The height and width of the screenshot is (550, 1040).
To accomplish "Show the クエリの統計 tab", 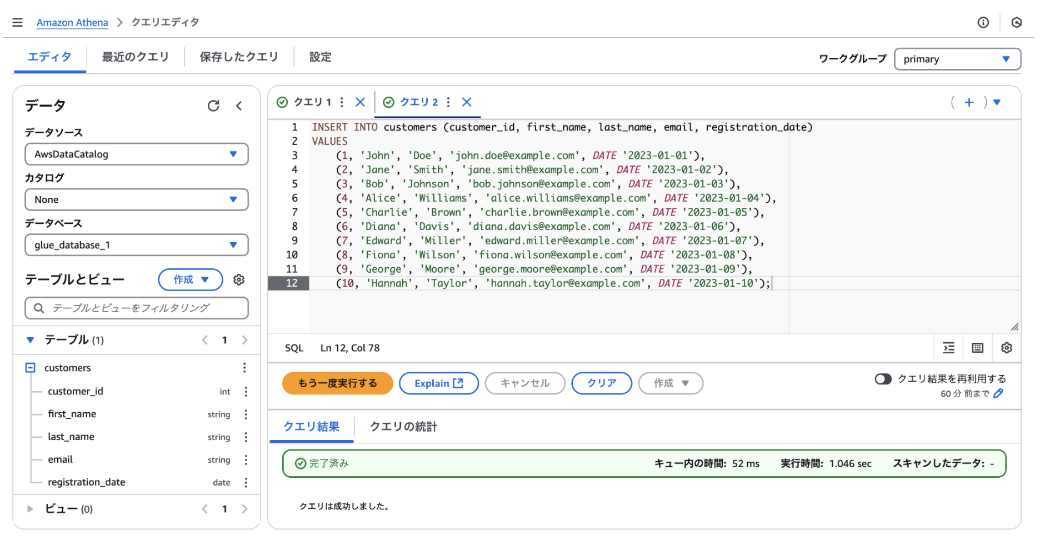I will [x=403, y=427].
